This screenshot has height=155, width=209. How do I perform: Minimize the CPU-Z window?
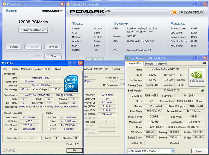tap(71, 63)
